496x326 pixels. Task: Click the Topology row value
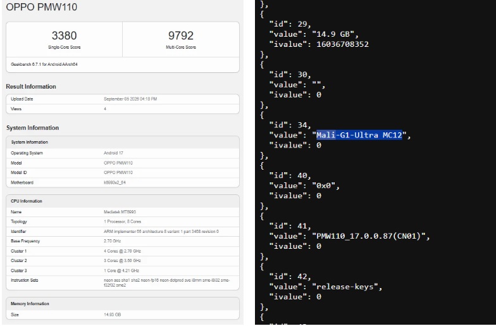pyautogui.click(x=123, y=222)
